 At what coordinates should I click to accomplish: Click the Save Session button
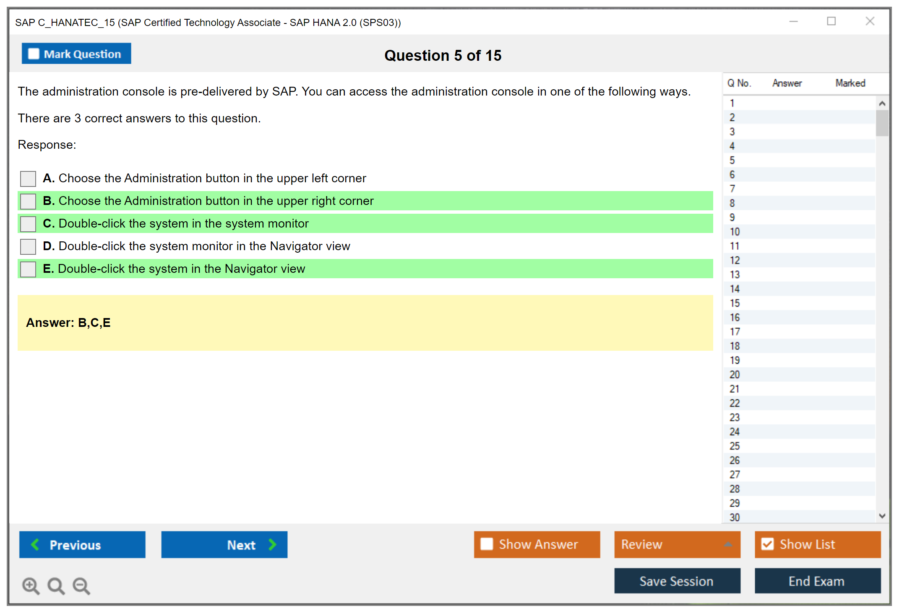pyautogui.click(x=677, y=581)
